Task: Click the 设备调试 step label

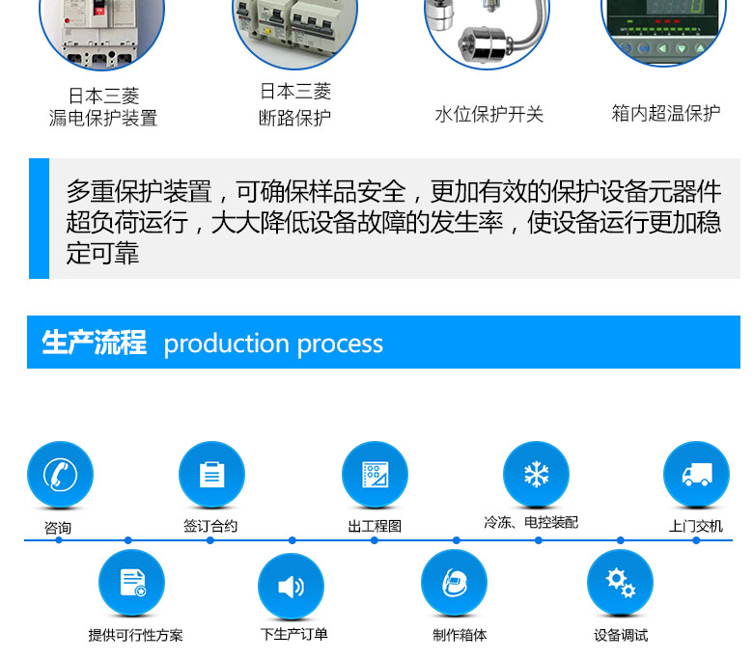Action: 621,635
